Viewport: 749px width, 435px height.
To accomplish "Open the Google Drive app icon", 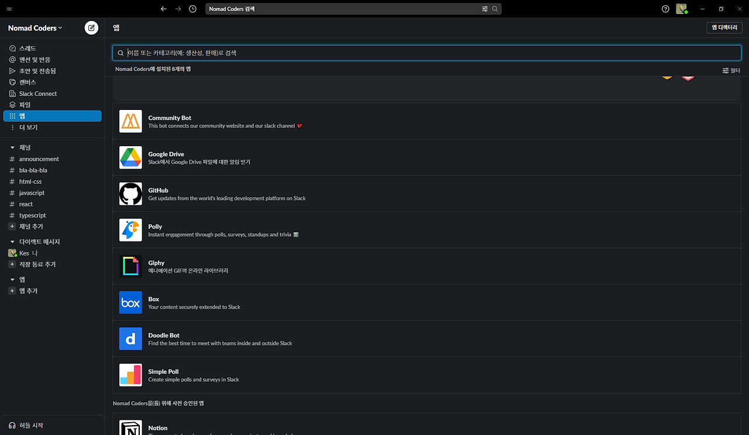I will pos(130,157).
